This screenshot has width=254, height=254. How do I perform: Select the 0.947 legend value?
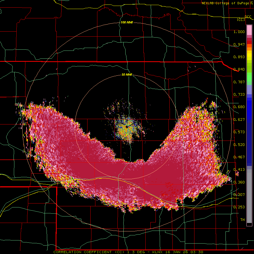point(239,44)
